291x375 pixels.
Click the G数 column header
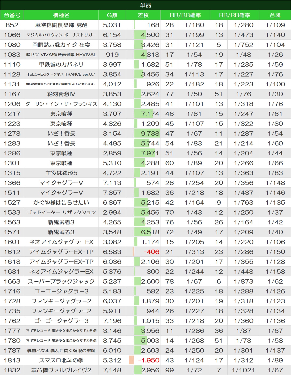click(x=112, y=15)
